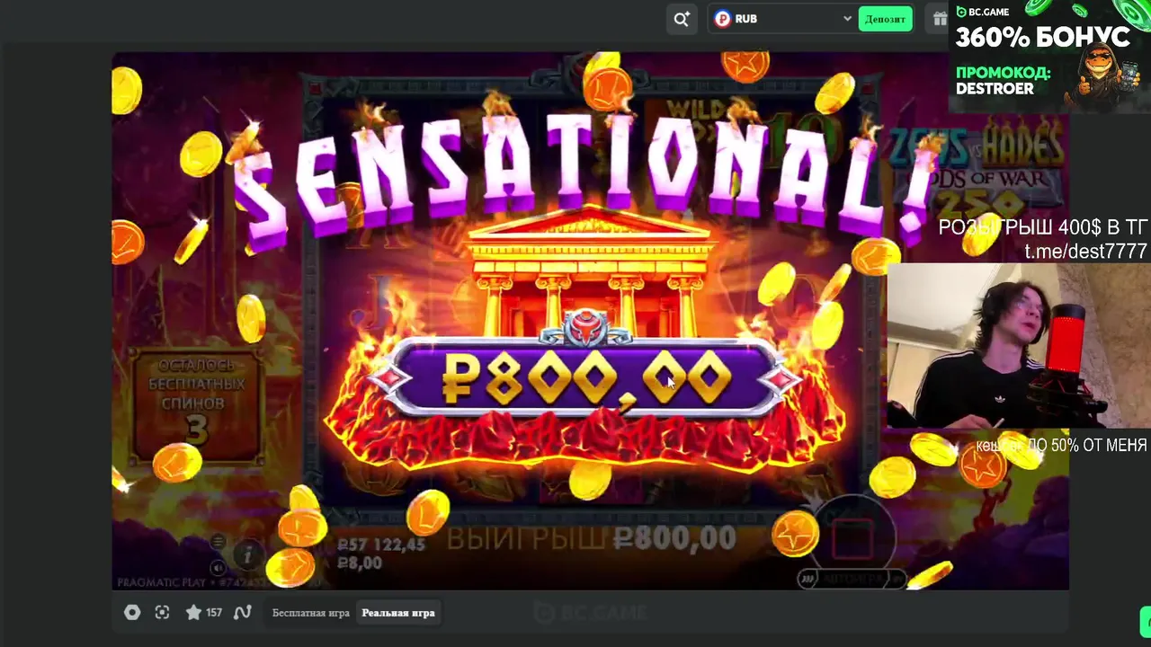The height and width of the screenshot is (647, 1151).
Task: Click the stop spin square button
Action: click(x=852, y=538)
